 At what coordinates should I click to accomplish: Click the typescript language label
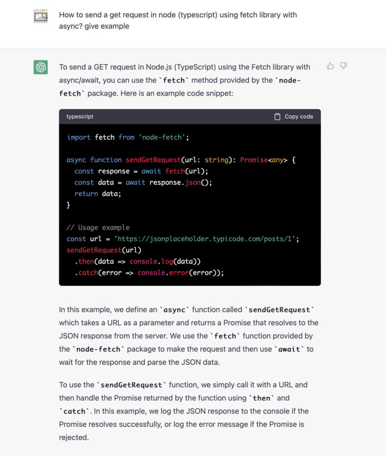(x=80, y=117)
